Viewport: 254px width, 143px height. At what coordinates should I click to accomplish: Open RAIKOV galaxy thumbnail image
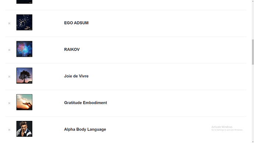[24, 49]
